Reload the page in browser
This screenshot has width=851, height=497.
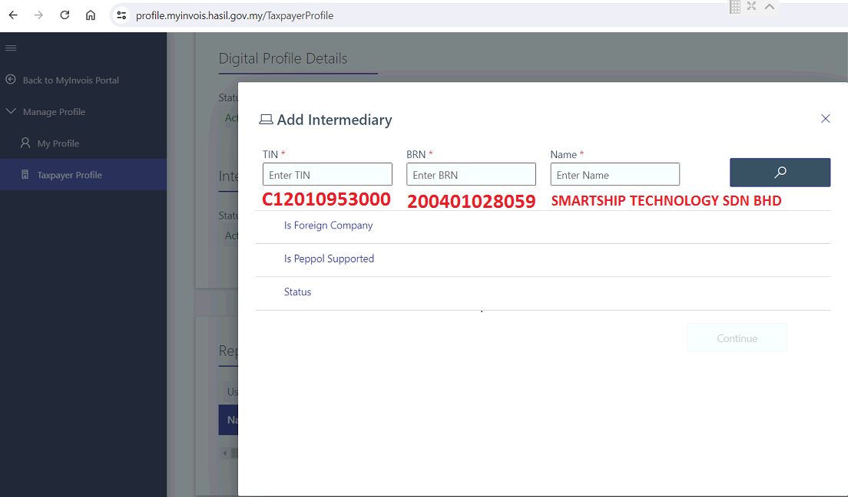[65, 15]
